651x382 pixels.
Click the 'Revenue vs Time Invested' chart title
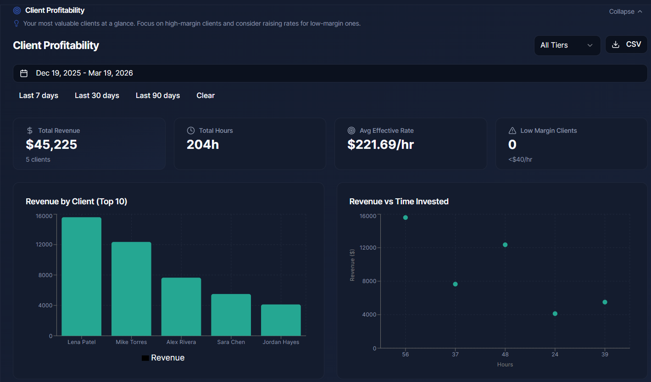coord(399,202)
